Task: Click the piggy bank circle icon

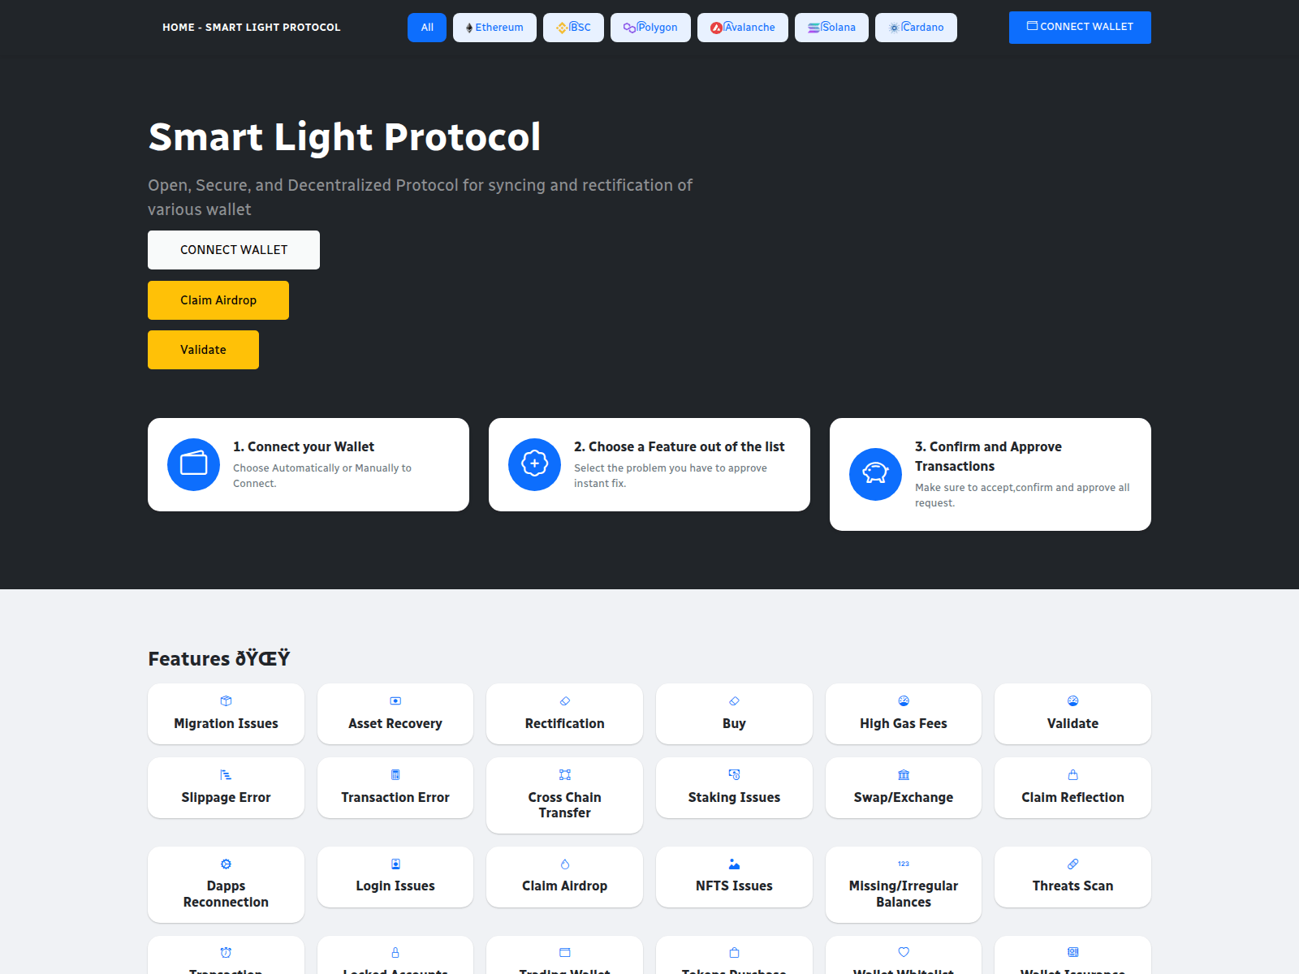Action: coord(875,474)
